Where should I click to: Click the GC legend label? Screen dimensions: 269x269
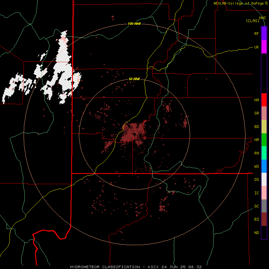(x=256, y=206)
